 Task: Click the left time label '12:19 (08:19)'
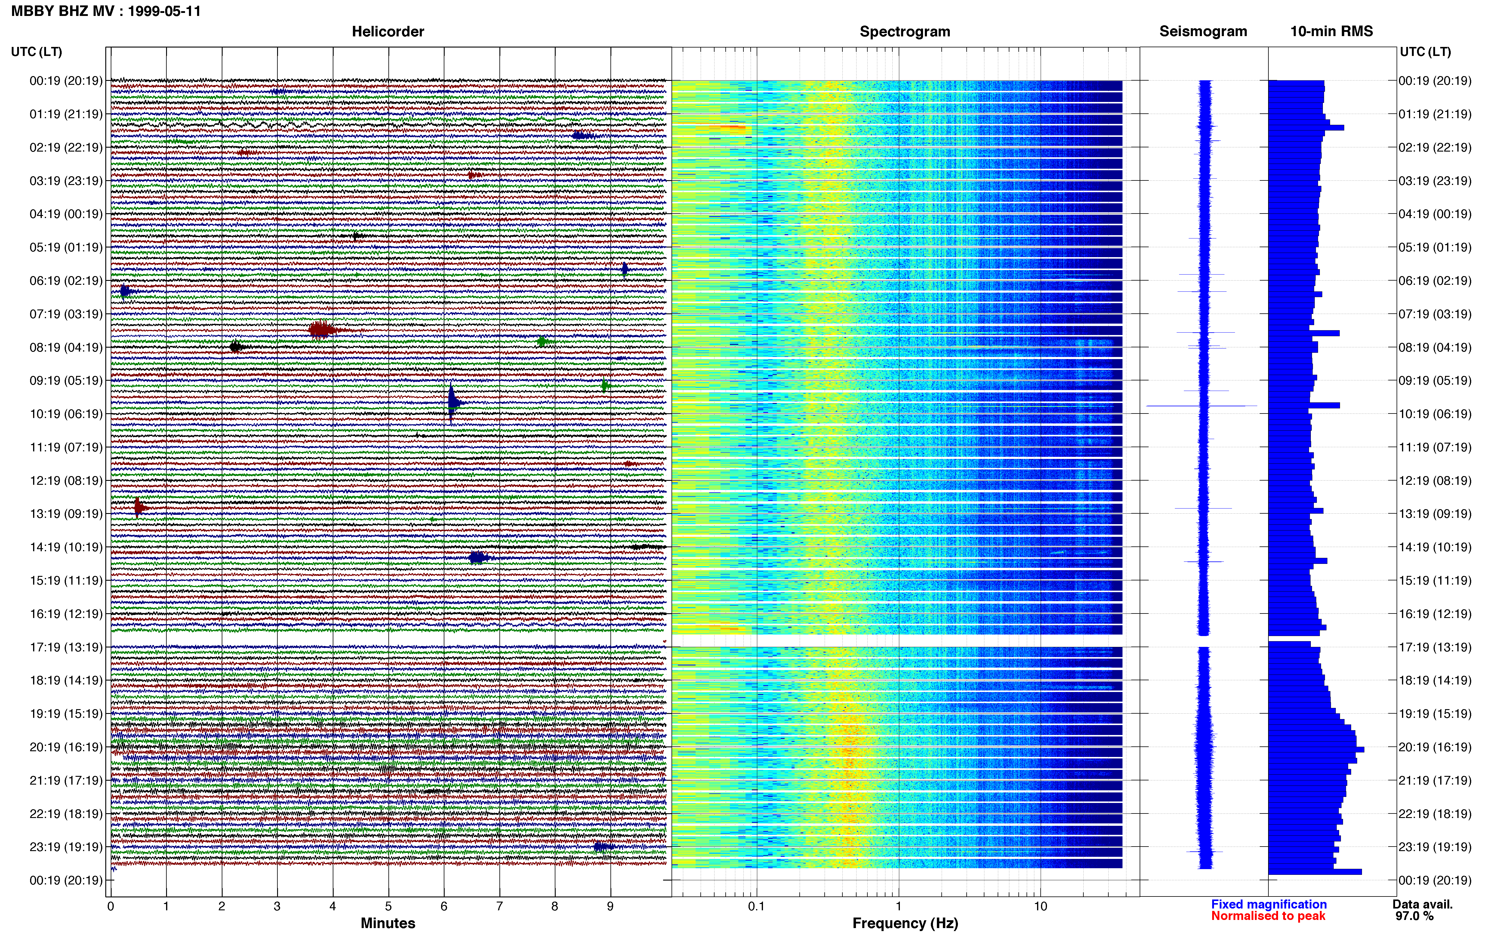[x=66, y=481]
